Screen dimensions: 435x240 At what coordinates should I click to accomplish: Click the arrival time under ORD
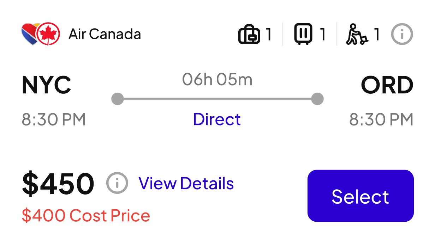[x=381, y=120]
